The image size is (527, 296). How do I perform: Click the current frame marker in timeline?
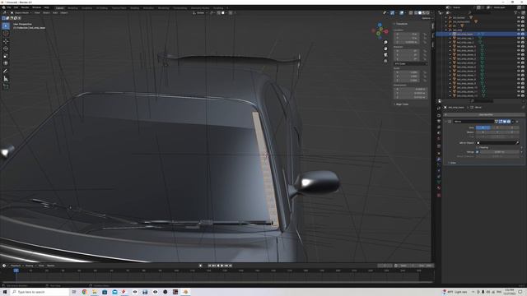pyautogui.click(x=16, y=271)
